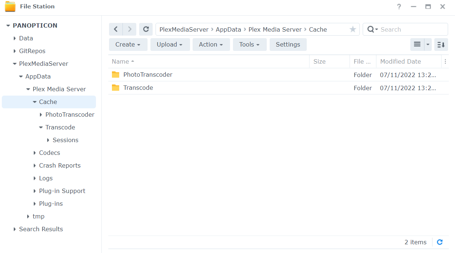The image size is (455, 253).
Task: Expand the Plug-in Support folder arrow
Action: pyautogui.click(x=35, y=191)
